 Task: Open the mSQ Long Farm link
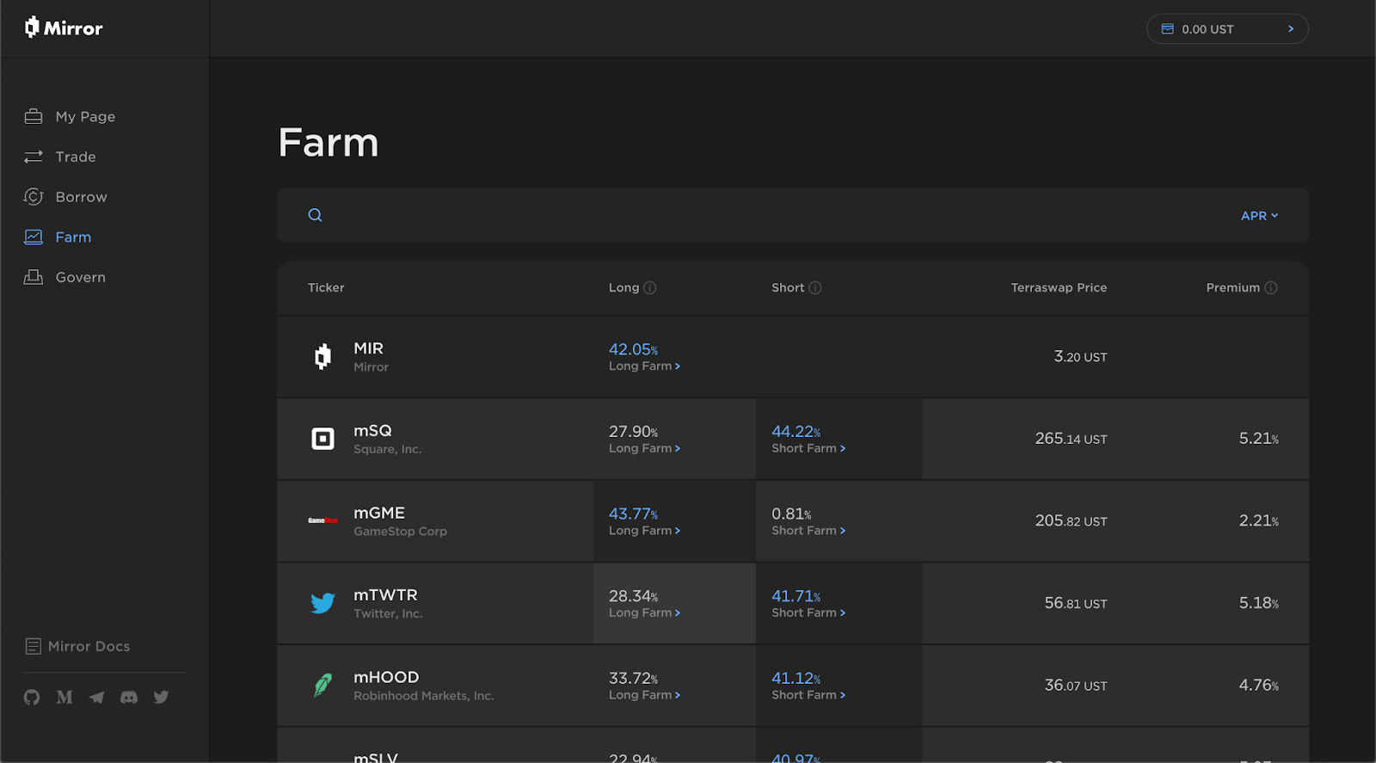click(x=644, y=448)
